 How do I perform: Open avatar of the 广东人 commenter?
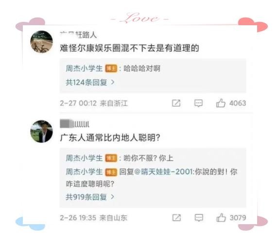[42, 132]
